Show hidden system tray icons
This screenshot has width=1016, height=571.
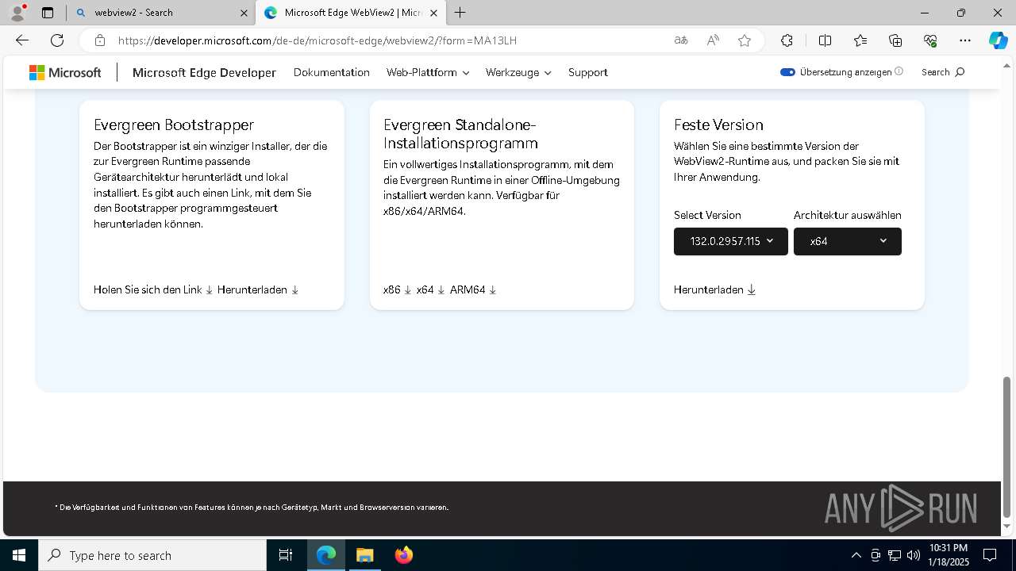tap(856, 555)
